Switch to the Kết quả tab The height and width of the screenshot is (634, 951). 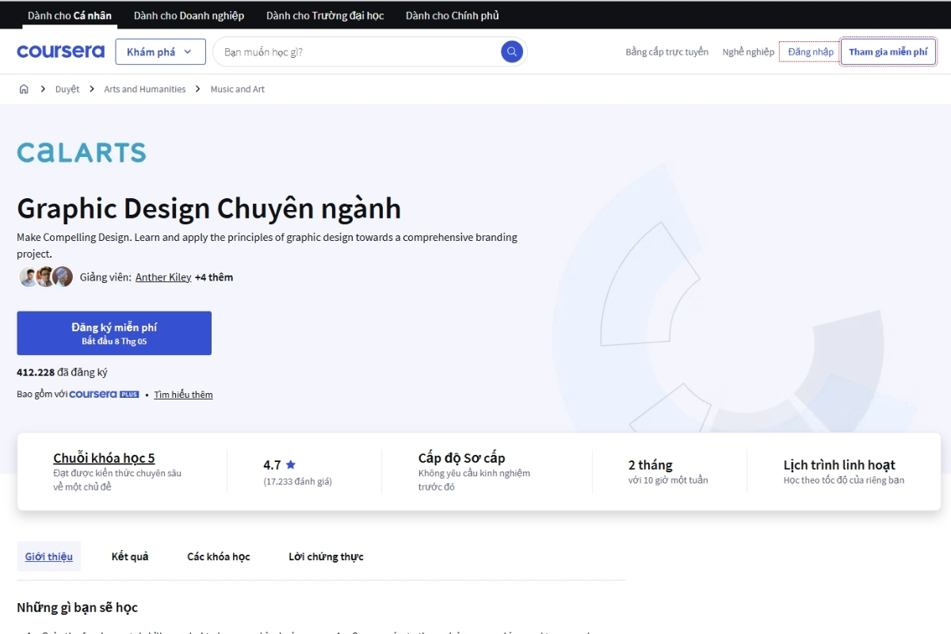[x=129, y=556]
